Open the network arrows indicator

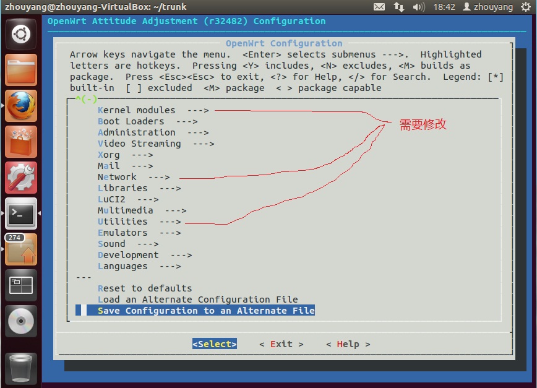(x=398, y=7)
